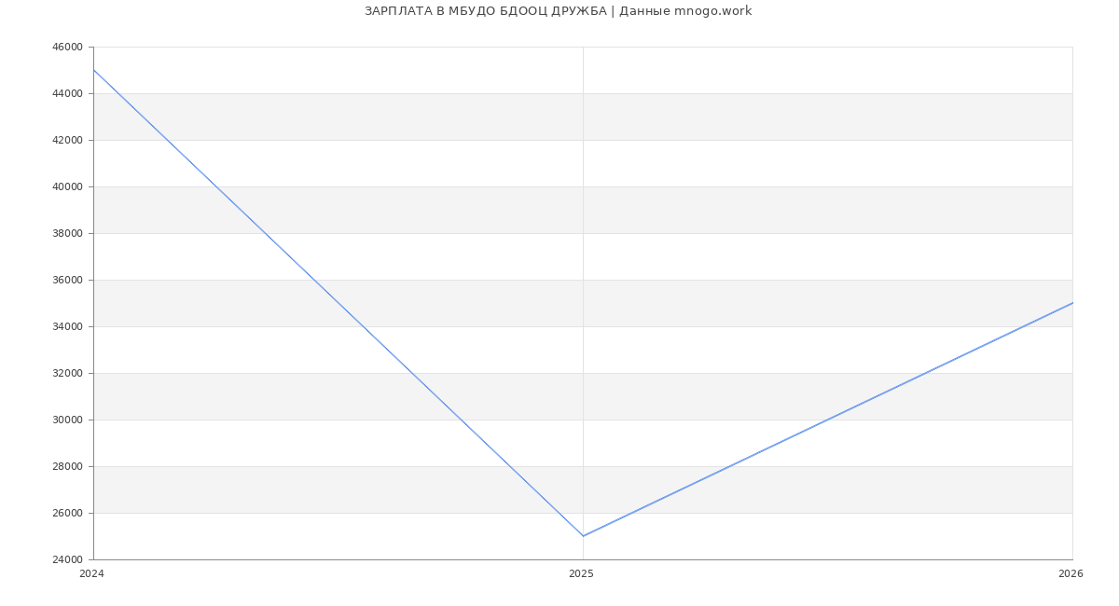Click the 34000 y-axis label
Screen dimensions: 1119x606
[x=67, y=326]
